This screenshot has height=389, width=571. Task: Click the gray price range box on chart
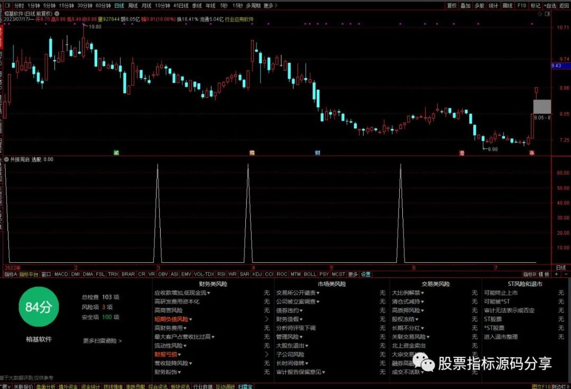[x=542, y=106]
